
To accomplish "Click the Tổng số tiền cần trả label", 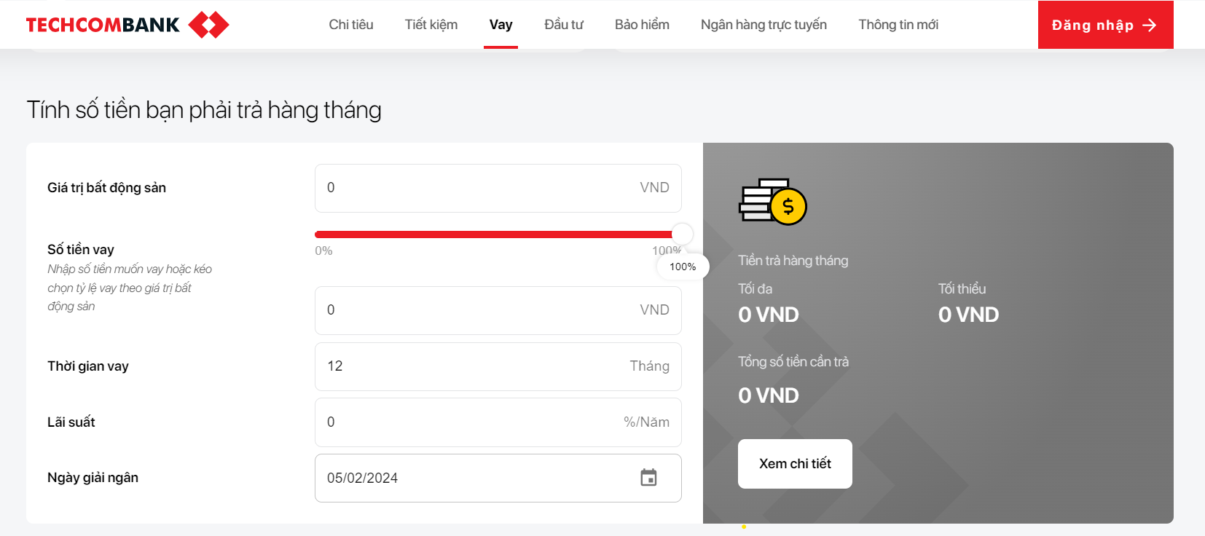I will [x=793, y=362].
